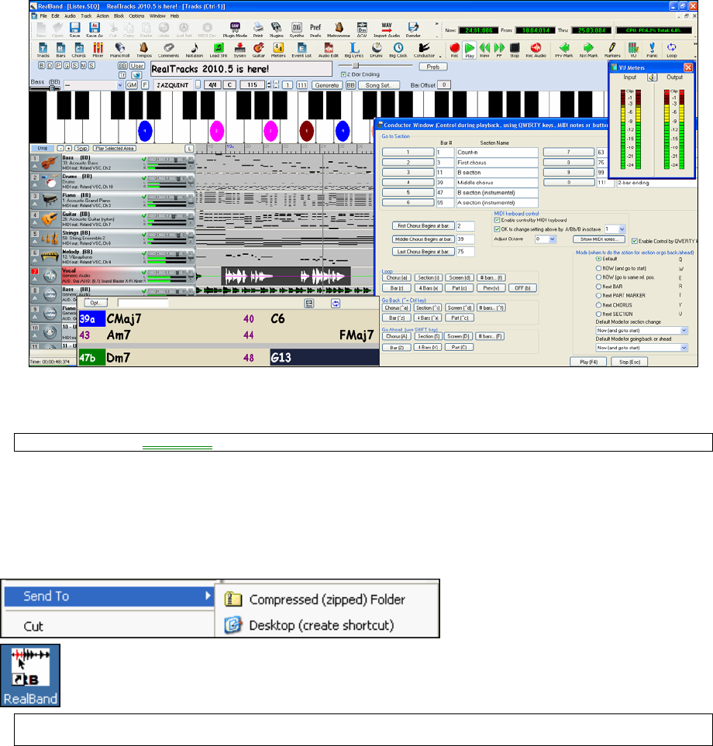This screenshot has width=713, height=746.
Task: Open the Chords window from the toolbar
Action: 78,50
